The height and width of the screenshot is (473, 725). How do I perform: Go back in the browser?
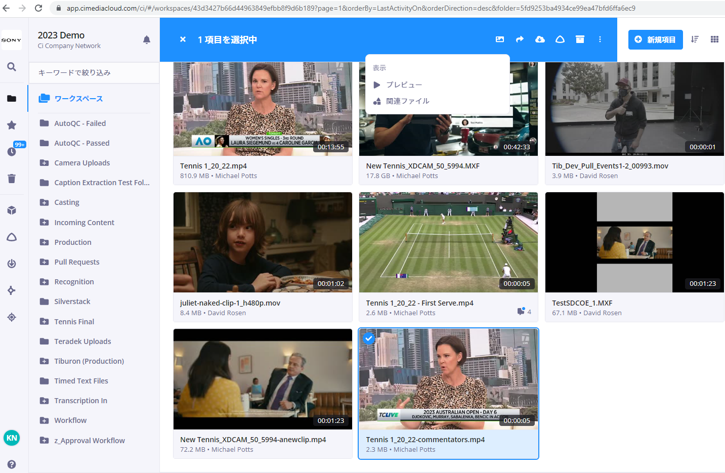pos(6,8)
